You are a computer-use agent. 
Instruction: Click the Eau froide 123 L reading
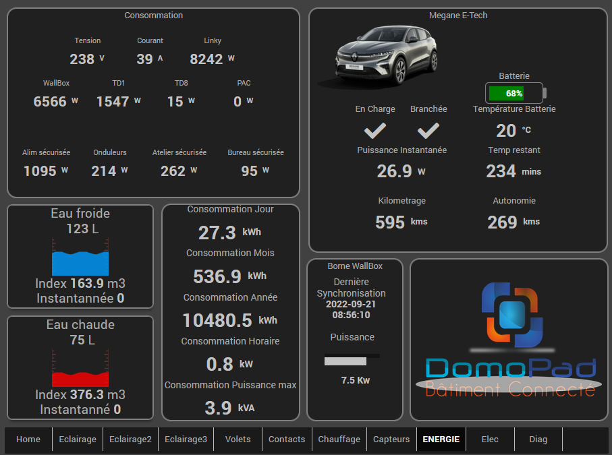point(82,229)
